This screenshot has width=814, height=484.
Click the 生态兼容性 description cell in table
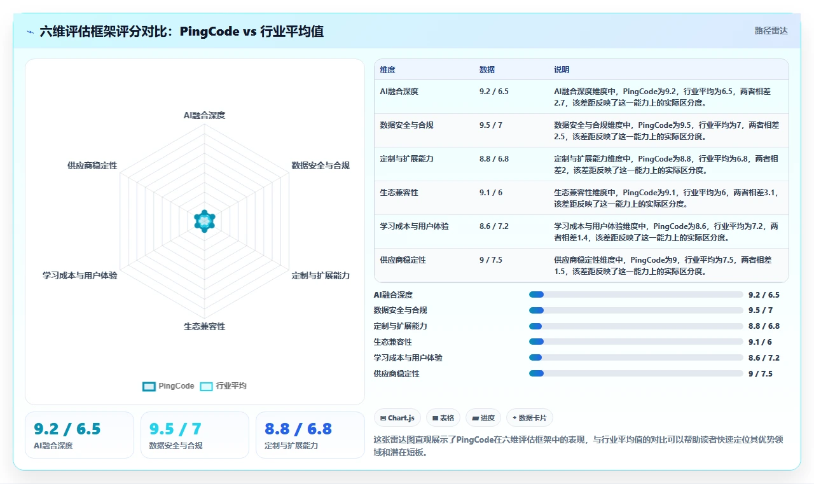(667, 198)
